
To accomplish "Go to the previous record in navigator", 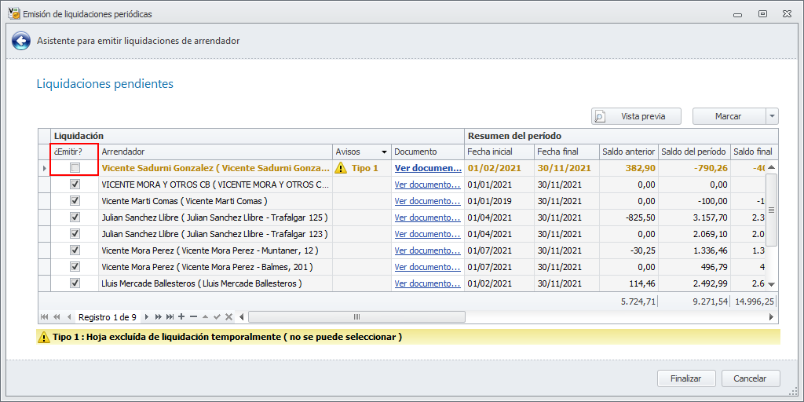I will pos(68,317).
